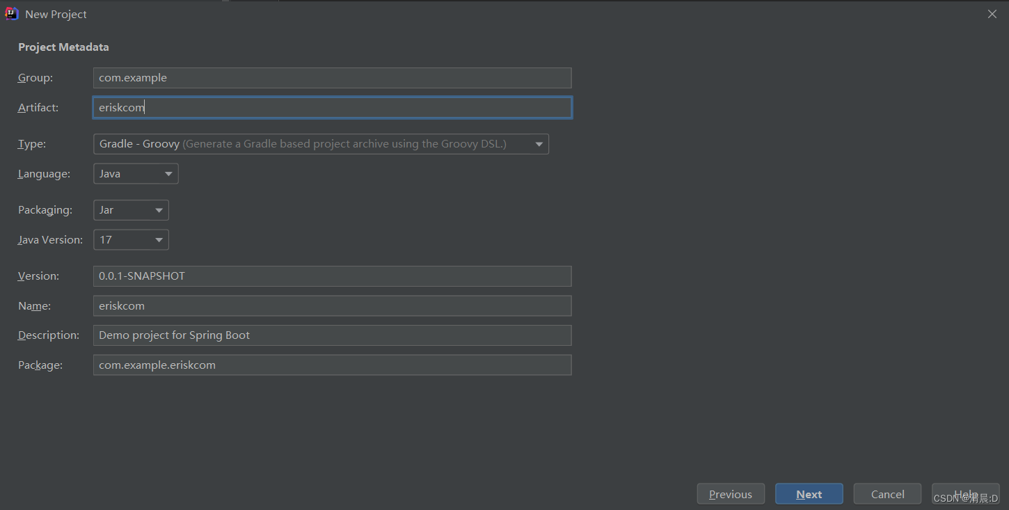
Task: Cancel the project creation
Action: [x=887, y=493]
